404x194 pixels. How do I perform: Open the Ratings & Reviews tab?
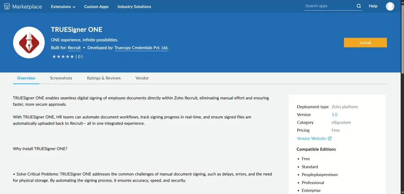(x=104, y=78)
